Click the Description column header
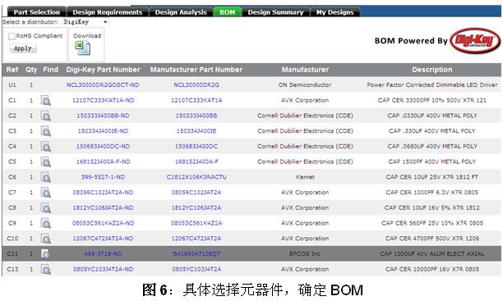This screenshot has width=503, height=301. coord(431,70)
